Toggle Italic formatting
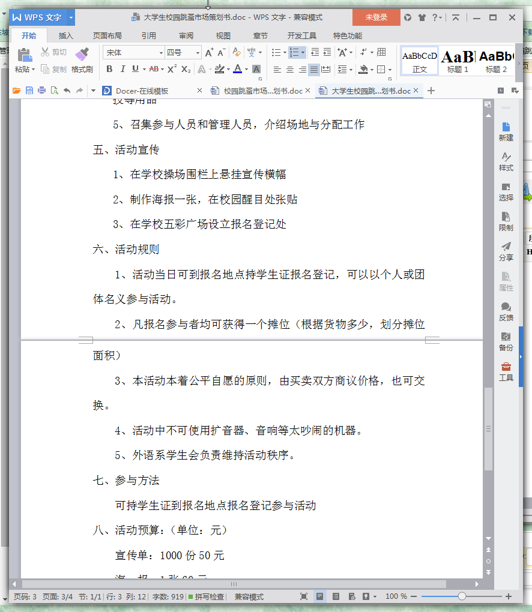Image resolution: width=532 pixels, height=612 pixels. [x=122, y=69]
